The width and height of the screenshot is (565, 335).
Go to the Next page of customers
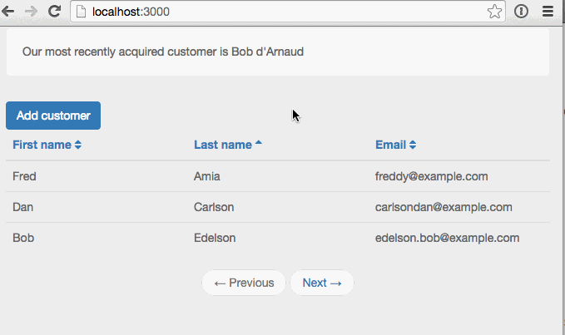tap(322, 283)
